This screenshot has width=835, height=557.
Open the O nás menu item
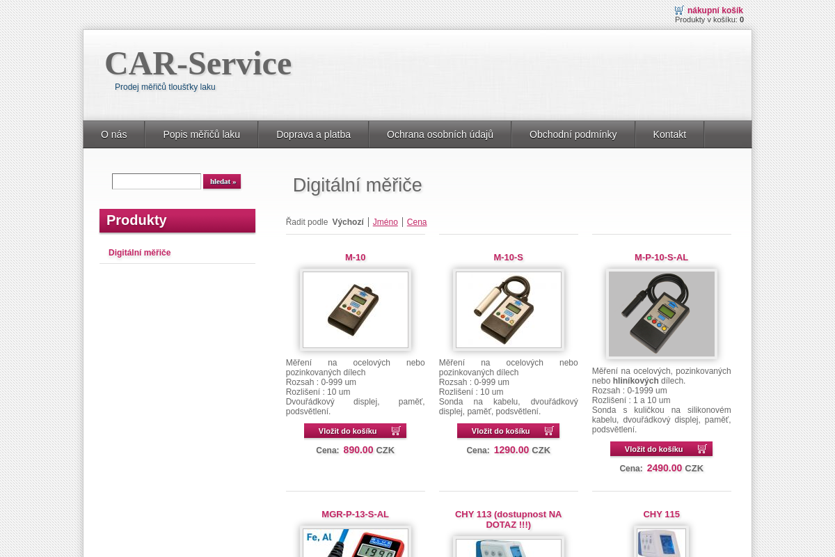pyautogui.click(x=113, y=134)
